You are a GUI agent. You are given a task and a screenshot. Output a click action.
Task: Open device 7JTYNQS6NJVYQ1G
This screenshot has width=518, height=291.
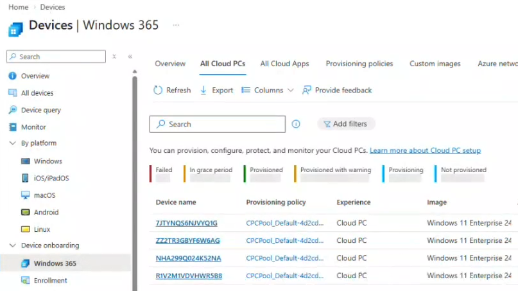tap(187, 223)
